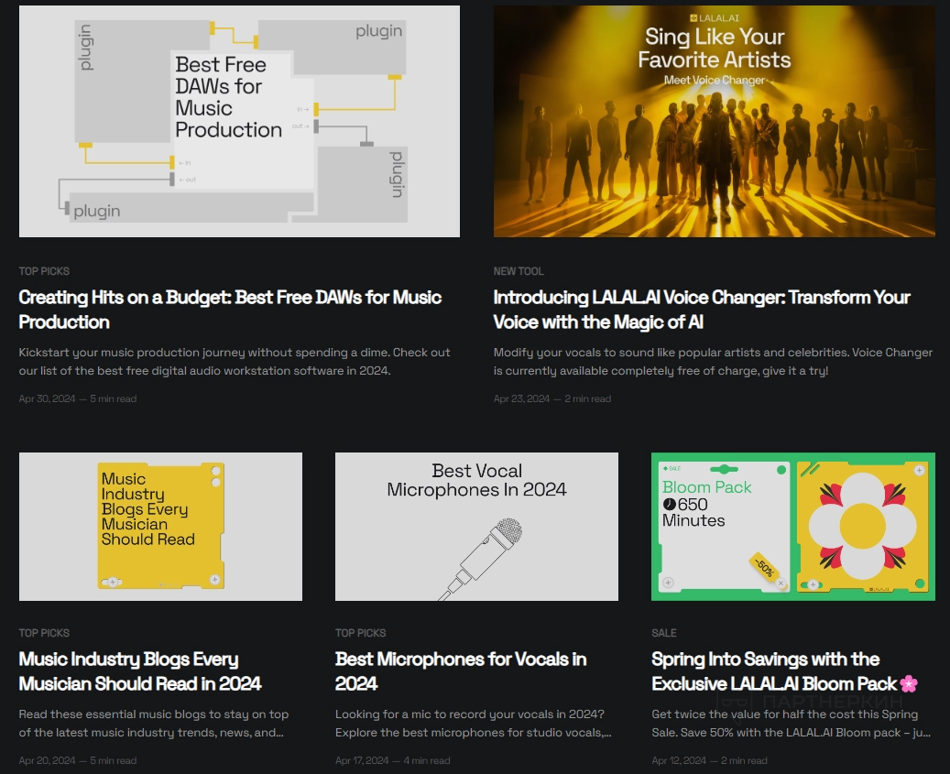The image size is (950, 774).
Task: Click the 'Apr 20, 2024 — 5 min read' line
Action: pos(78,760)
